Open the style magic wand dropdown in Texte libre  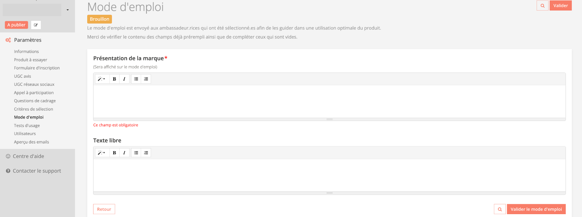[x=101, y=153]
